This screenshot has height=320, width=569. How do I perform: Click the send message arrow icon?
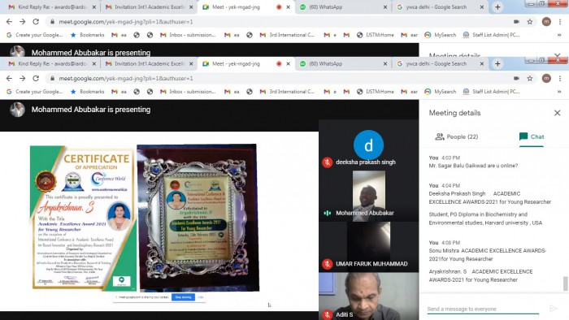(554, 309)
